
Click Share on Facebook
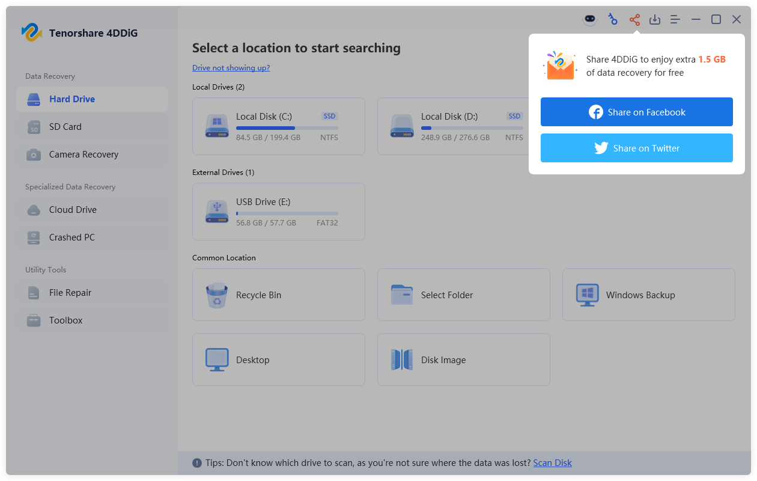[636, 112]
